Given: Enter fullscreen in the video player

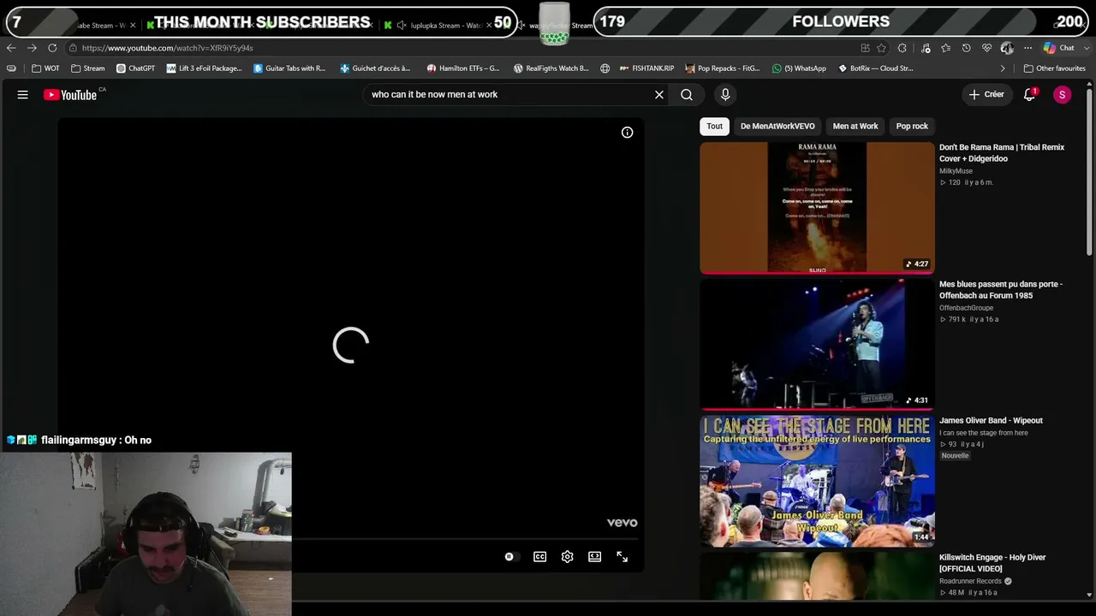Looking at the screenshot, I should click(x=622, y=557).
